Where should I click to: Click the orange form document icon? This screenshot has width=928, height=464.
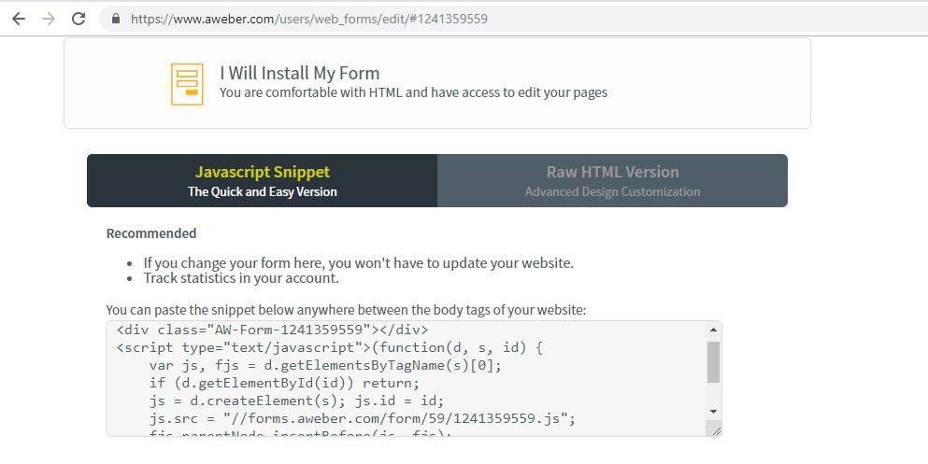[187, 85]
